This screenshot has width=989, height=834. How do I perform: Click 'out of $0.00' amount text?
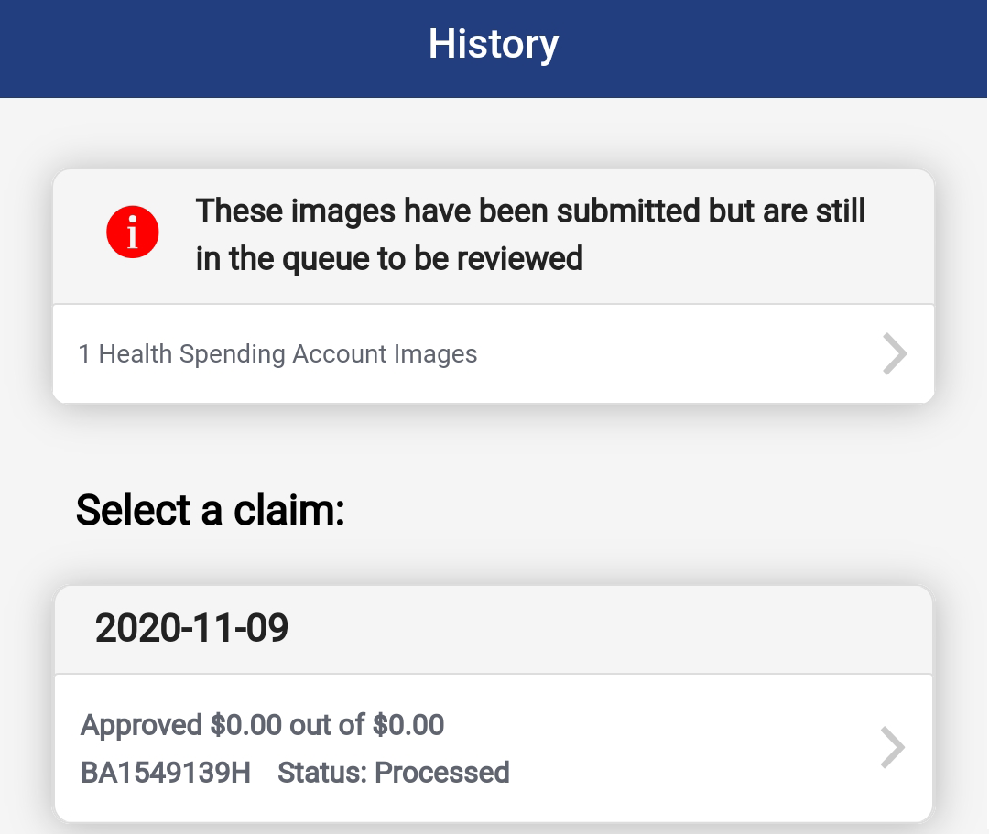coord(366,725)
